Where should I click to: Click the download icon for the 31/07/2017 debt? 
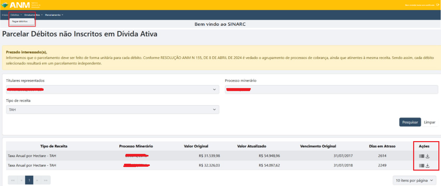click(427, 156)
